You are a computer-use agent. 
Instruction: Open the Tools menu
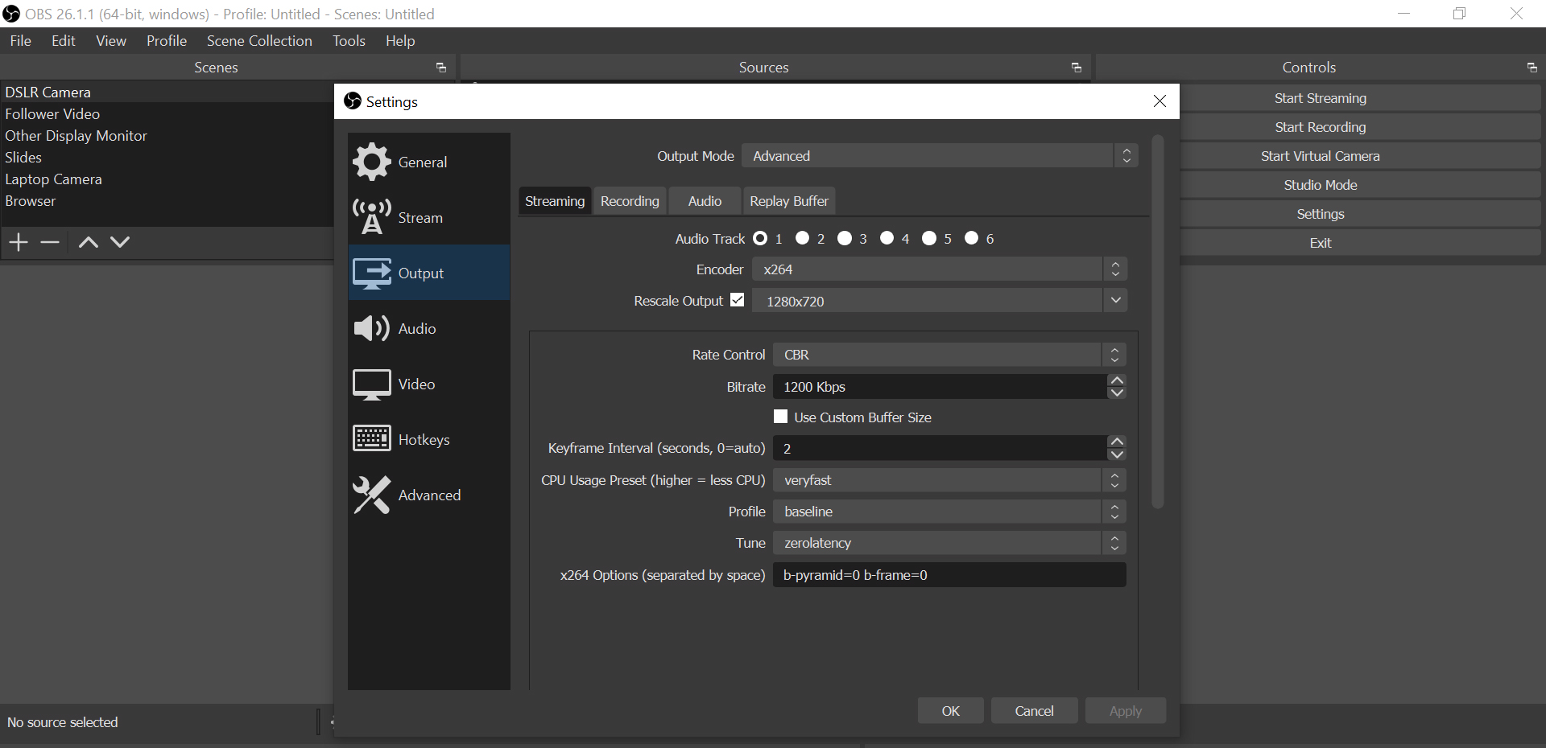[349, 41]
